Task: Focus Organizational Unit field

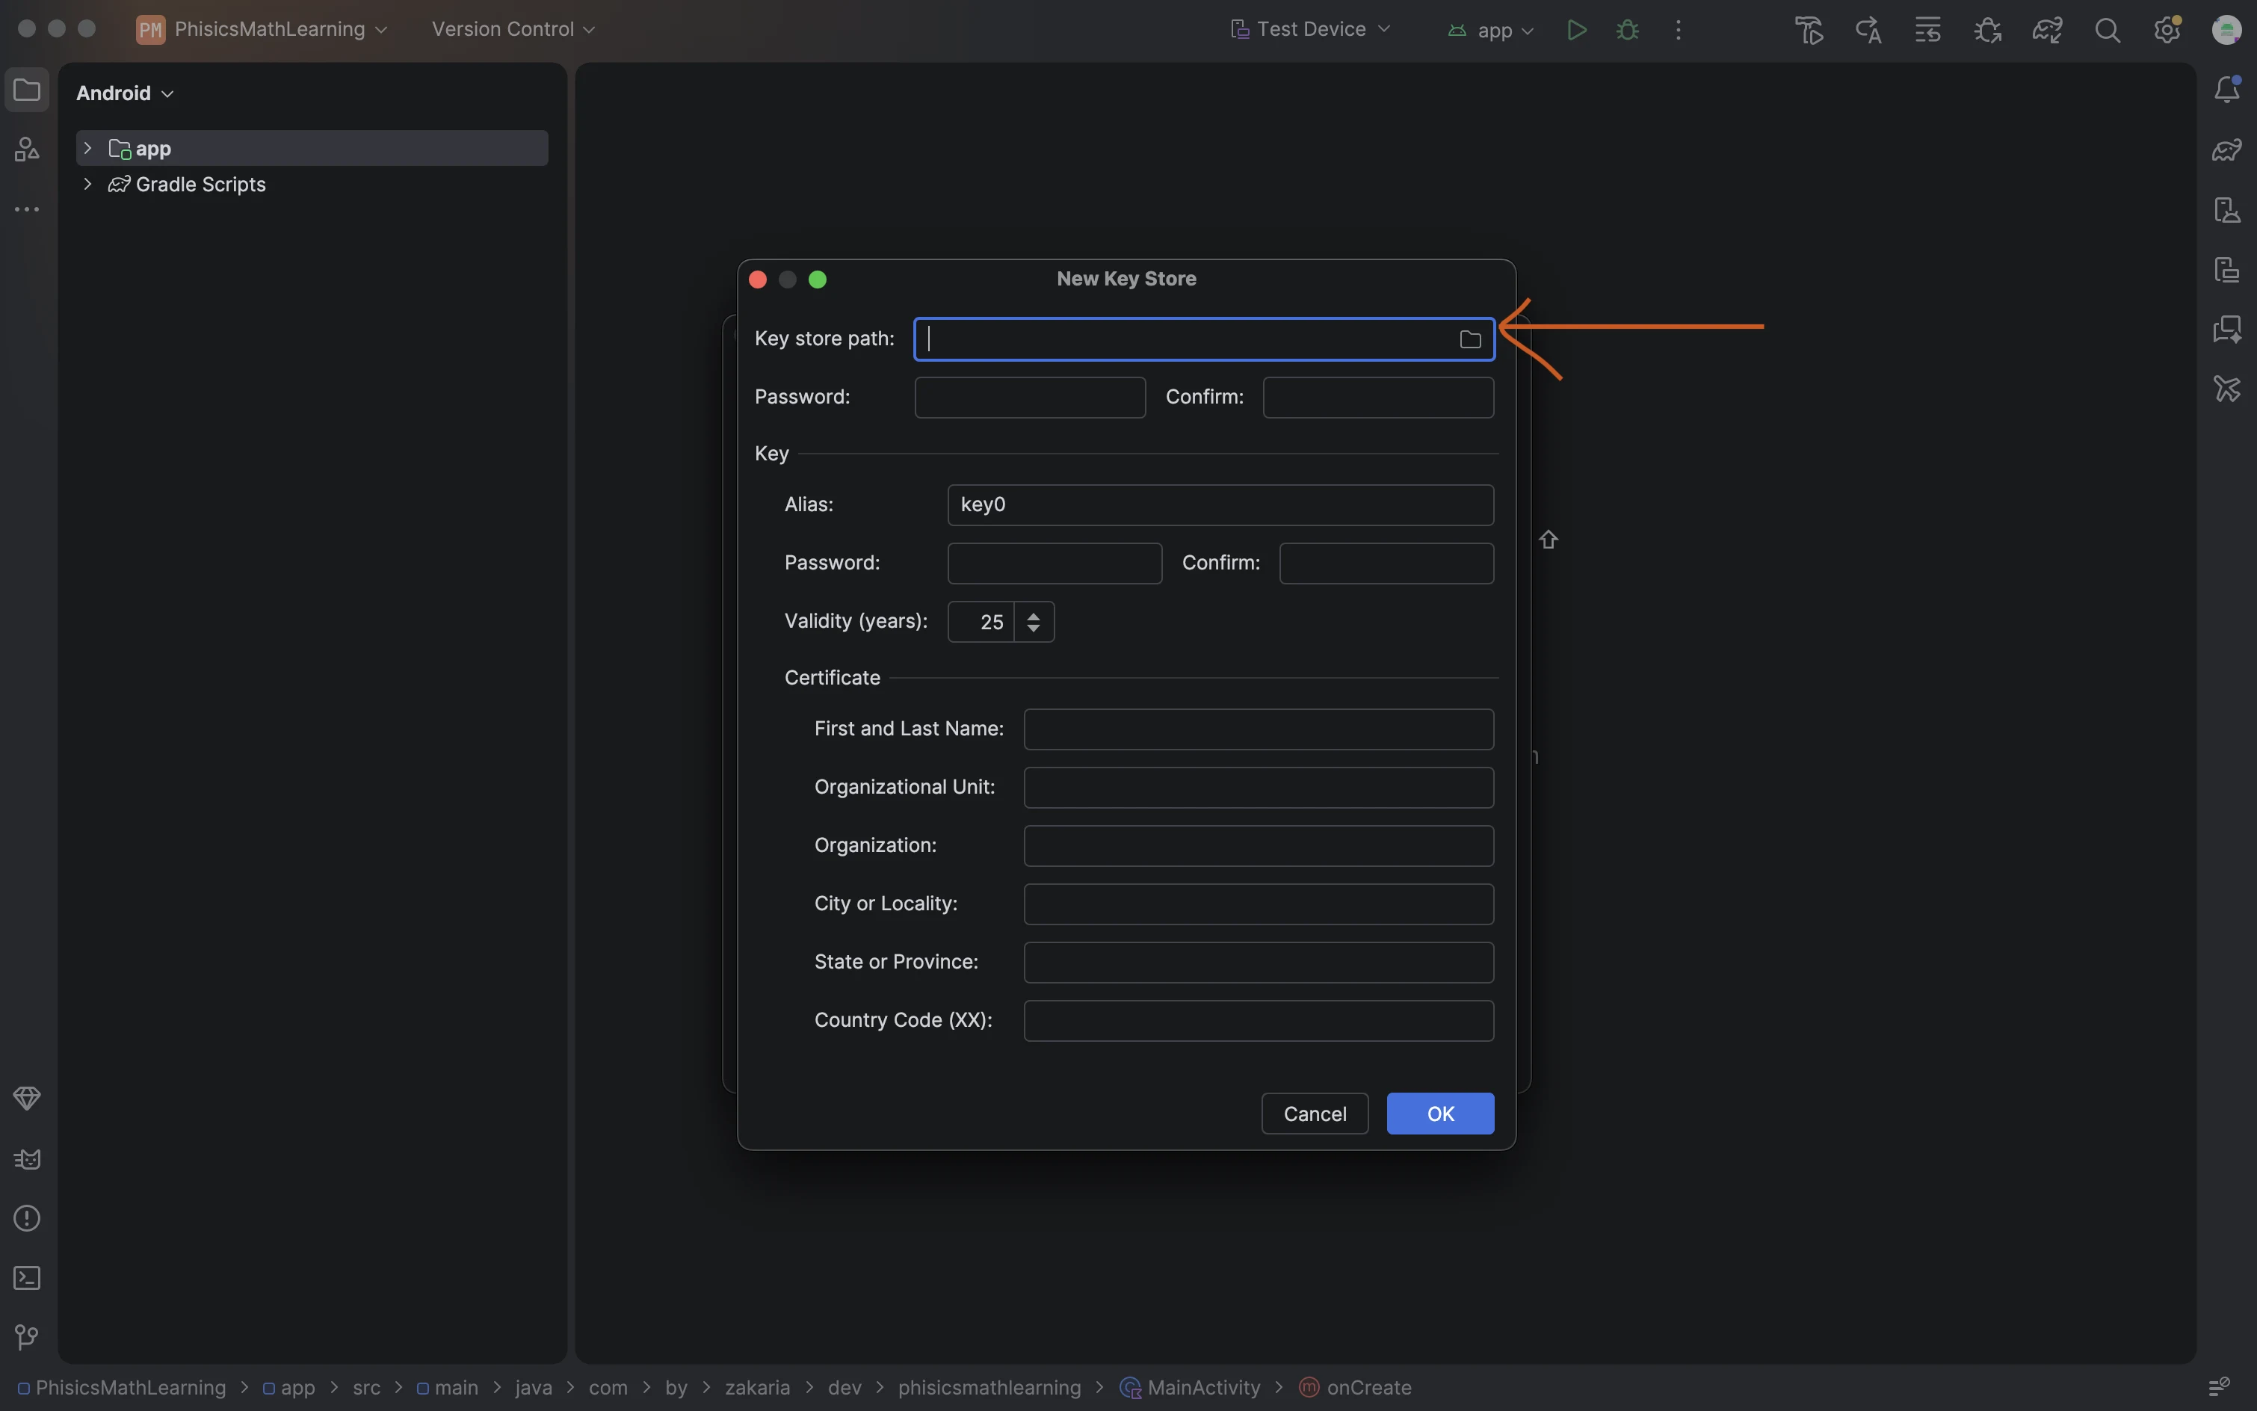Action: [1258, 788]
